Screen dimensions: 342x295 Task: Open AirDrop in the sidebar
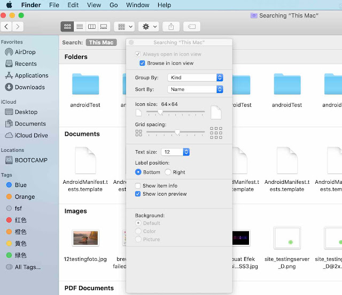click(20, 52)
